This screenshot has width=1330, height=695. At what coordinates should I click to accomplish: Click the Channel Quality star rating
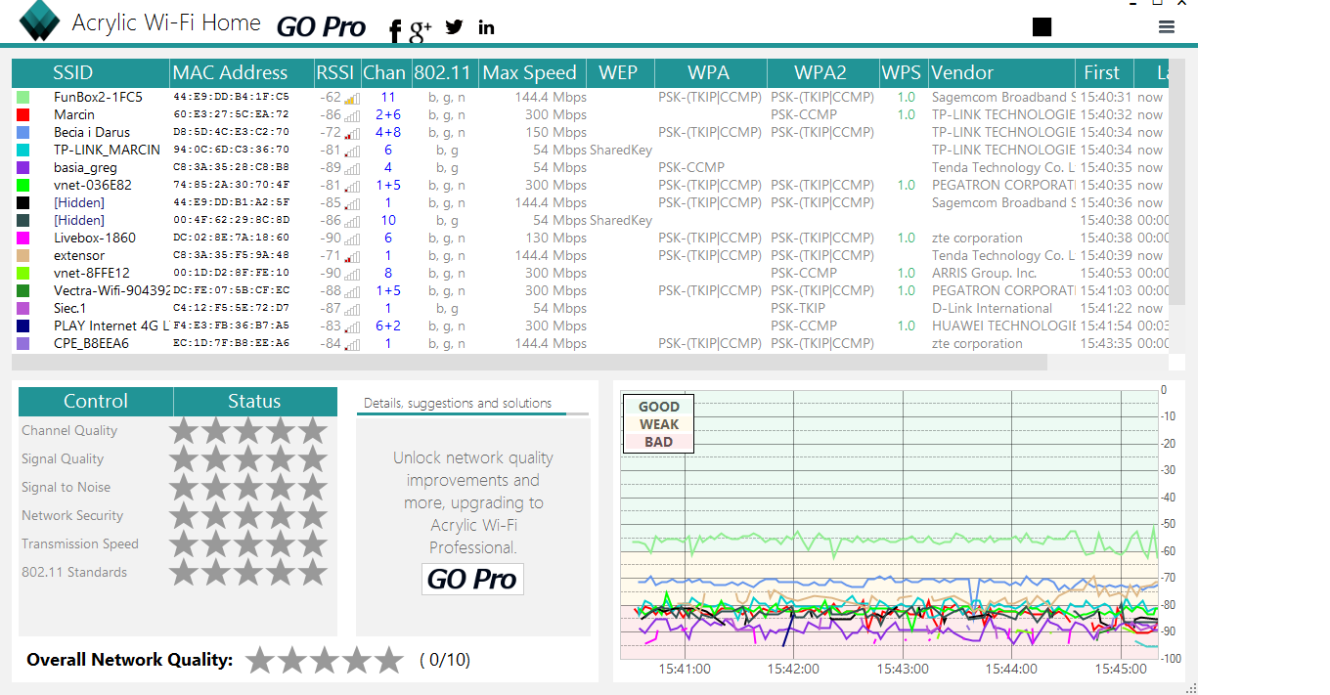[x=248, y=431]
